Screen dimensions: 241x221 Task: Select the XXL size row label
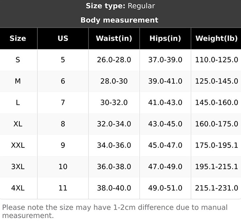pos(18,145)
